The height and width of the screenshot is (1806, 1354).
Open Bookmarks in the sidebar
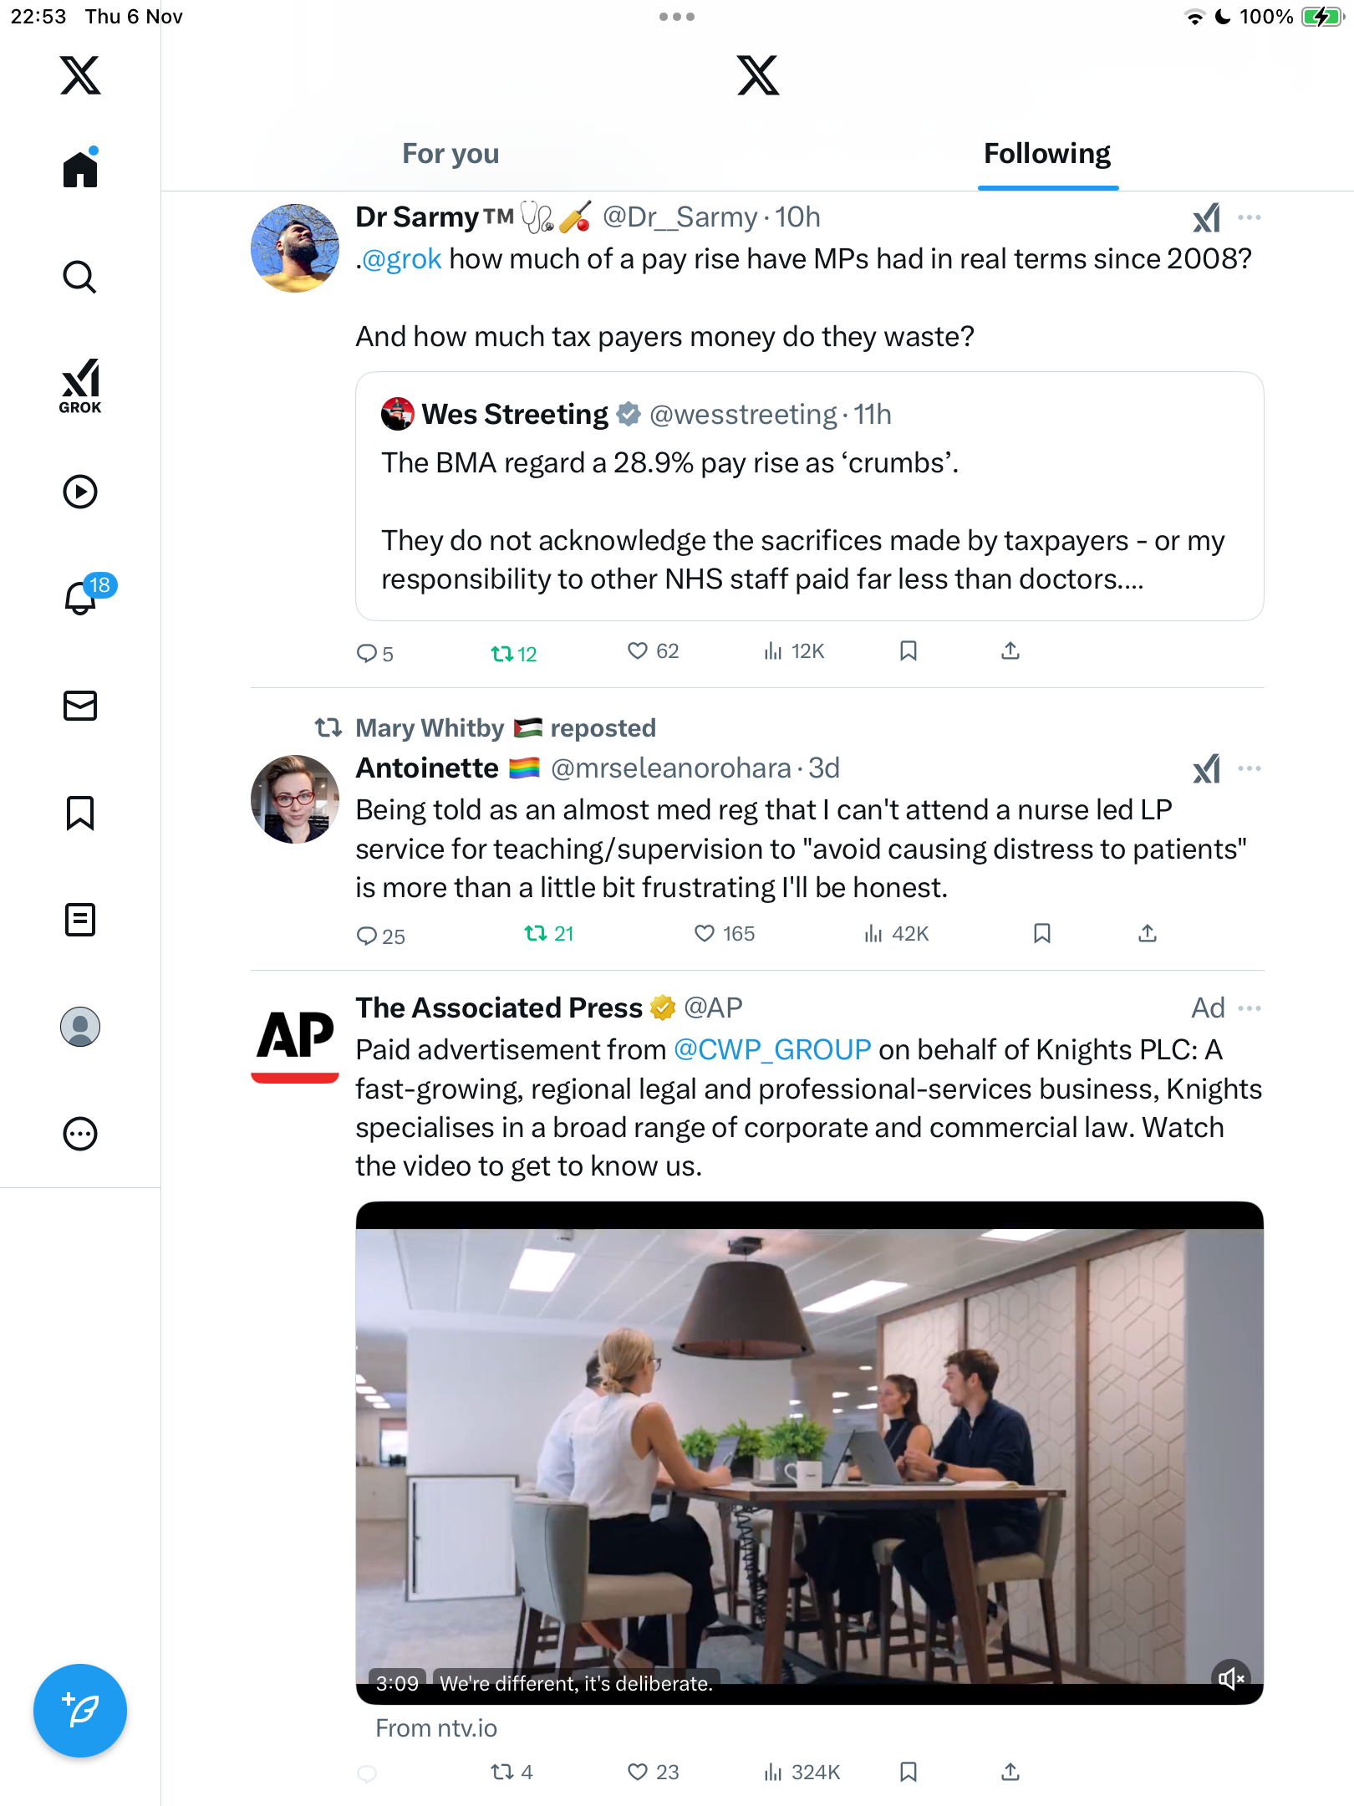80,813
